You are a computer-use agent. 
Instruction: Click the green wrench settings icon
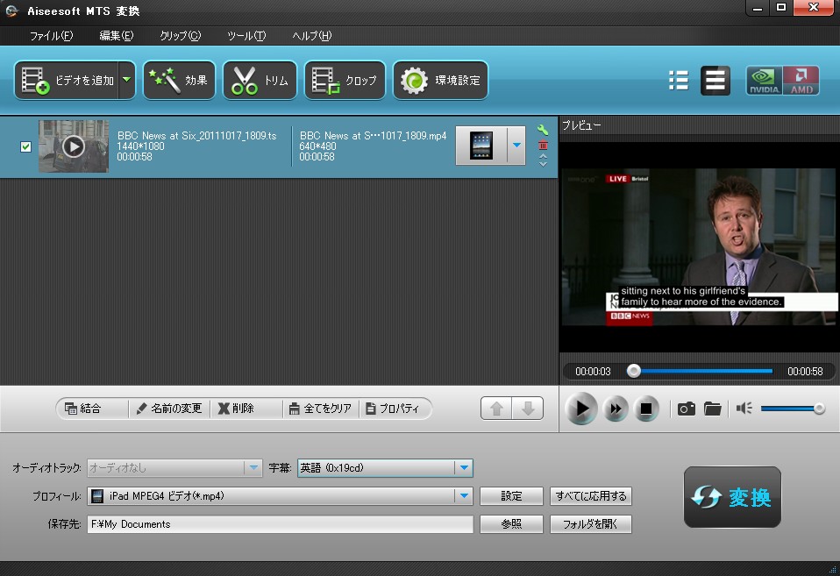click(x=543, y=130)
